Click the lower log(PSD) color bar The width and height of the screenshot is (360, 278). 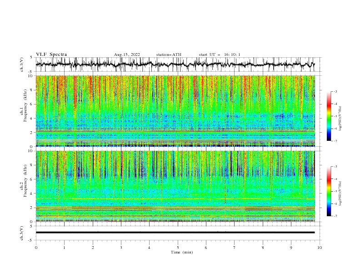(x=329, y=191)
